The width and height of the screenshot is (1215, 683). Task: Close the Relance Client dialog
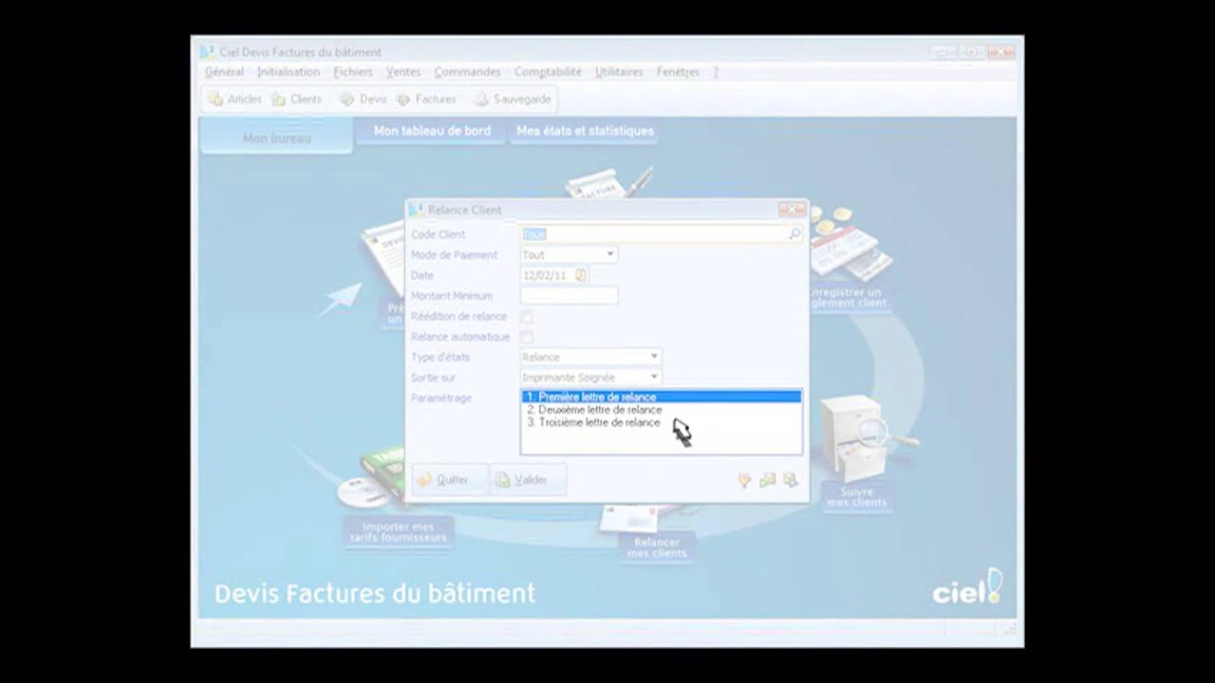[792, 210]
